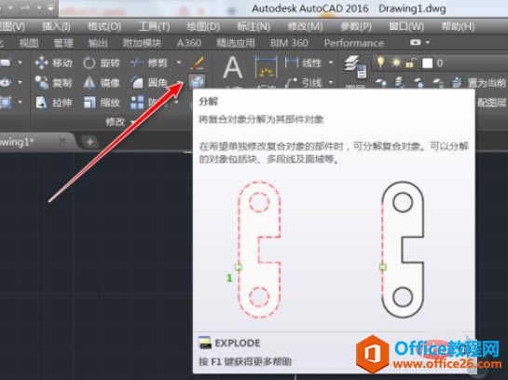Click the layer Isolate tool icon
The height and width of the screenshot is (380, 508).
tap(400, 83)
